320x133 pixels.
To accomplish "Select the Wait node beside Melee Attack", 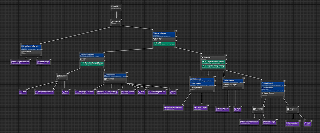I will [x=237, y=110].
